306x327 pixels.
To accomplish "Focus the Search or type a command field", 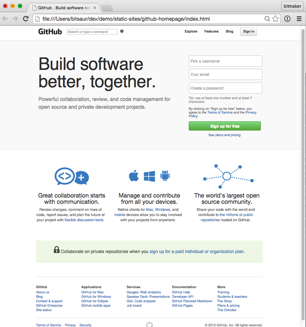I will coord(92,32).
